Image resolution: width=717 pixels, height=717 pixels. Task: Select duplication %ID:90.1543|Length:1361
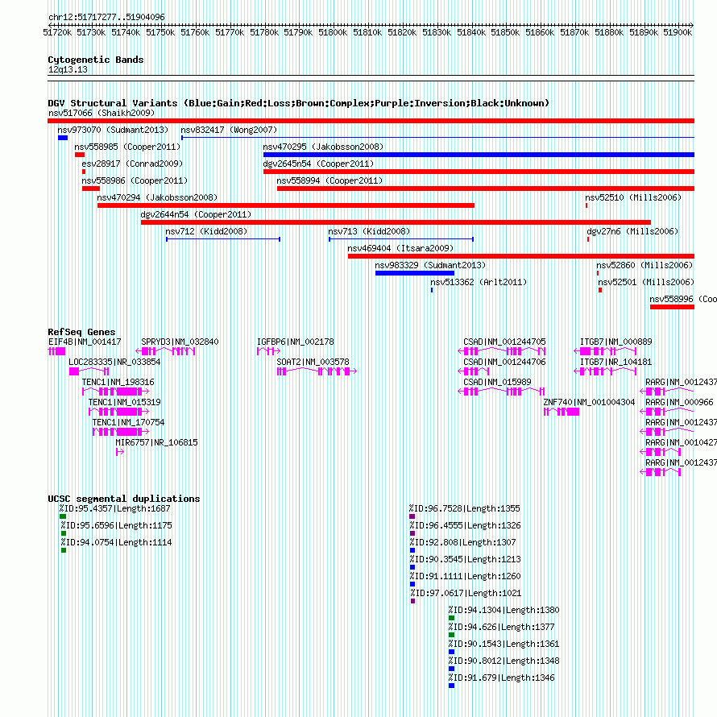(x=451, y=652)
